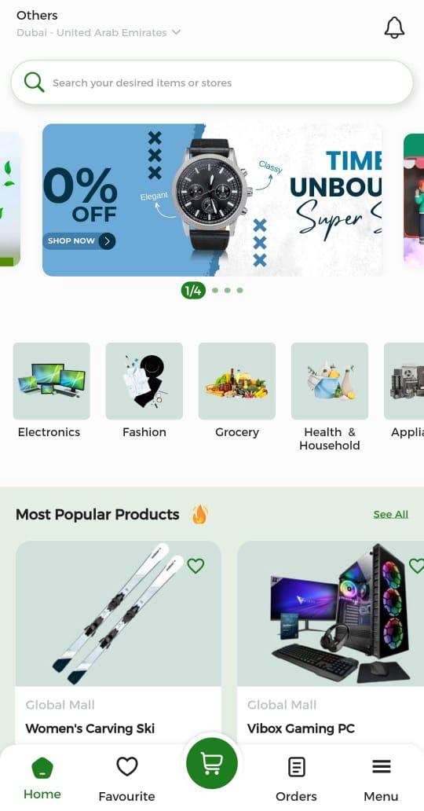Screen dimensions: 424x811
Task: Open the Grocery category icon
Action: point(237,380)
